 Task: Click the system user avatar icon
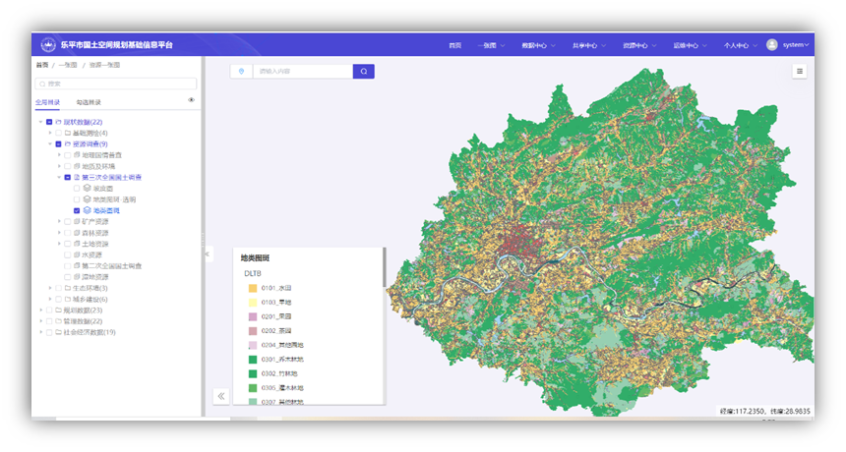(x=772, y=44)
